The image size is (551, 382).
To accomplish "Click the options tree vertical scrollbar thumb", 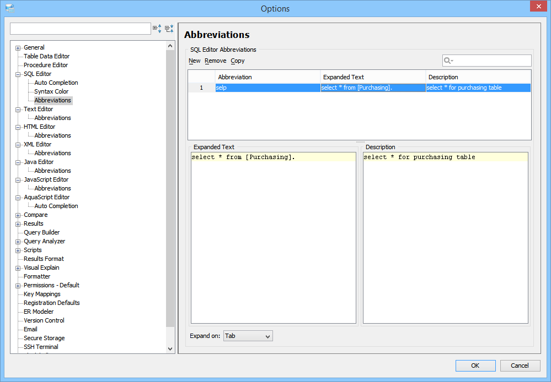I will coord(170,188).
